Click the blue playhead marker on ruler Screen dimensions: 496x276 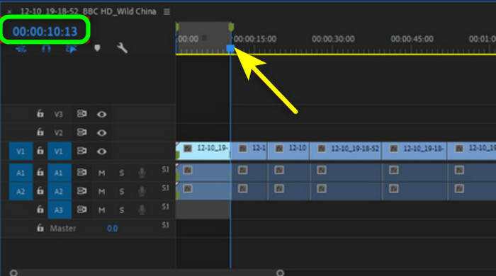point(230,49)
